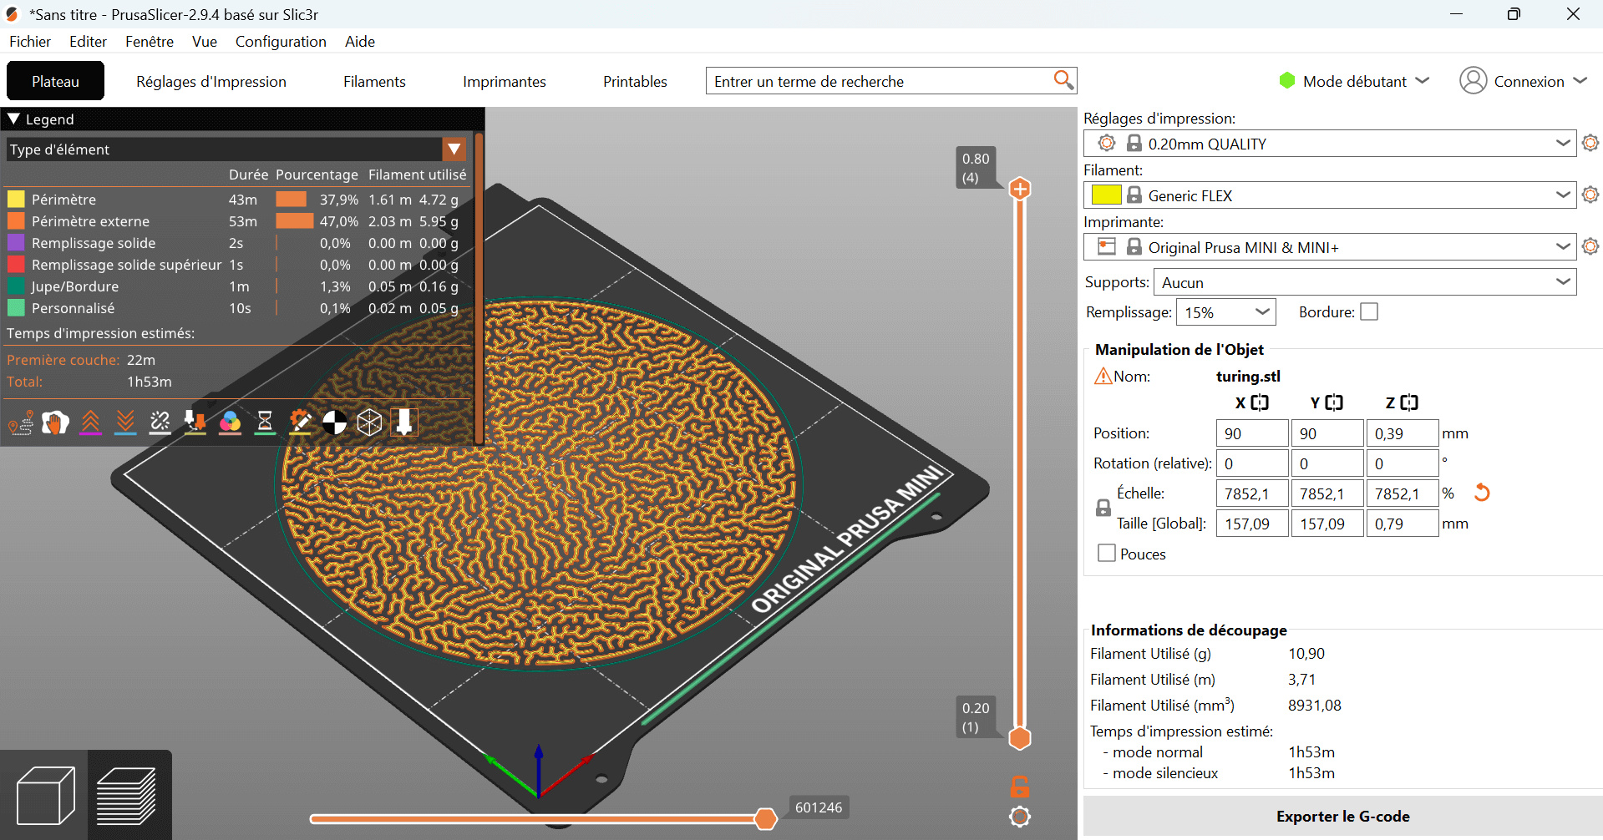Toggle retractions display icon
Image resolution: width=1603 pixels, height=840 pixels.
point(90,423)
